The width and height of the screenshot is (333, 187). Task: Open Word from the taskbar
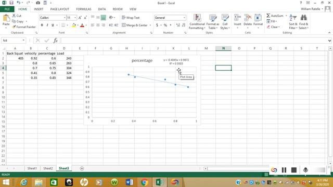pos(129,182)
